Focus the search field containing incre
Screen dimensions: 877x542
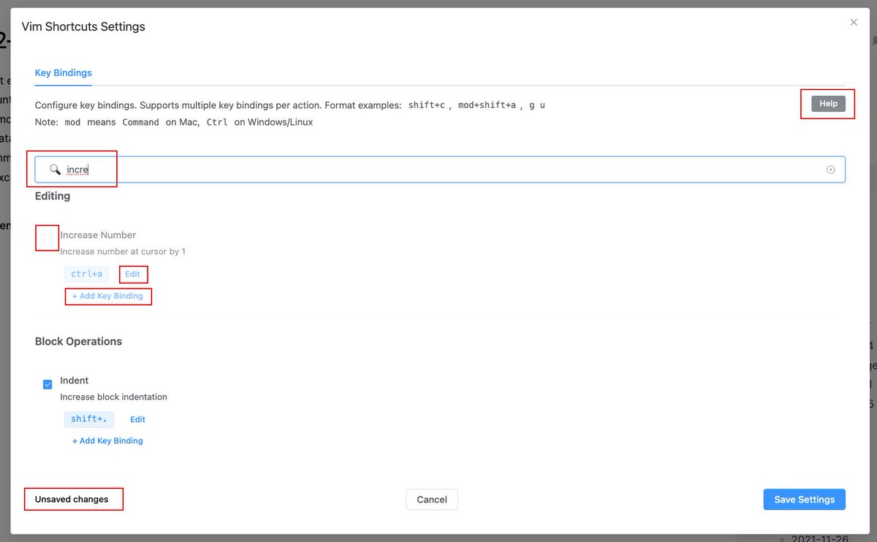coord(440,169)
